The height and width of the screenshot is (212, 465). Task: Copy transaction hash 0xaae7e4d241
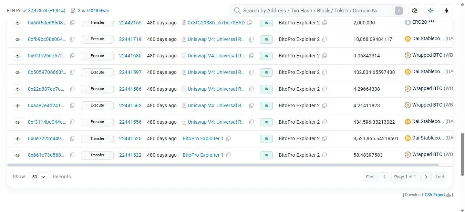pyautogui.click(x=72, y=105)
